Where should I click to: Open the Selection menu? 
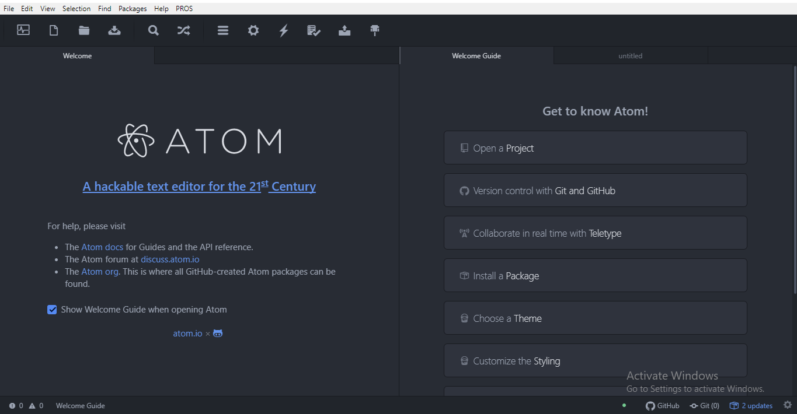click(76, 9)
